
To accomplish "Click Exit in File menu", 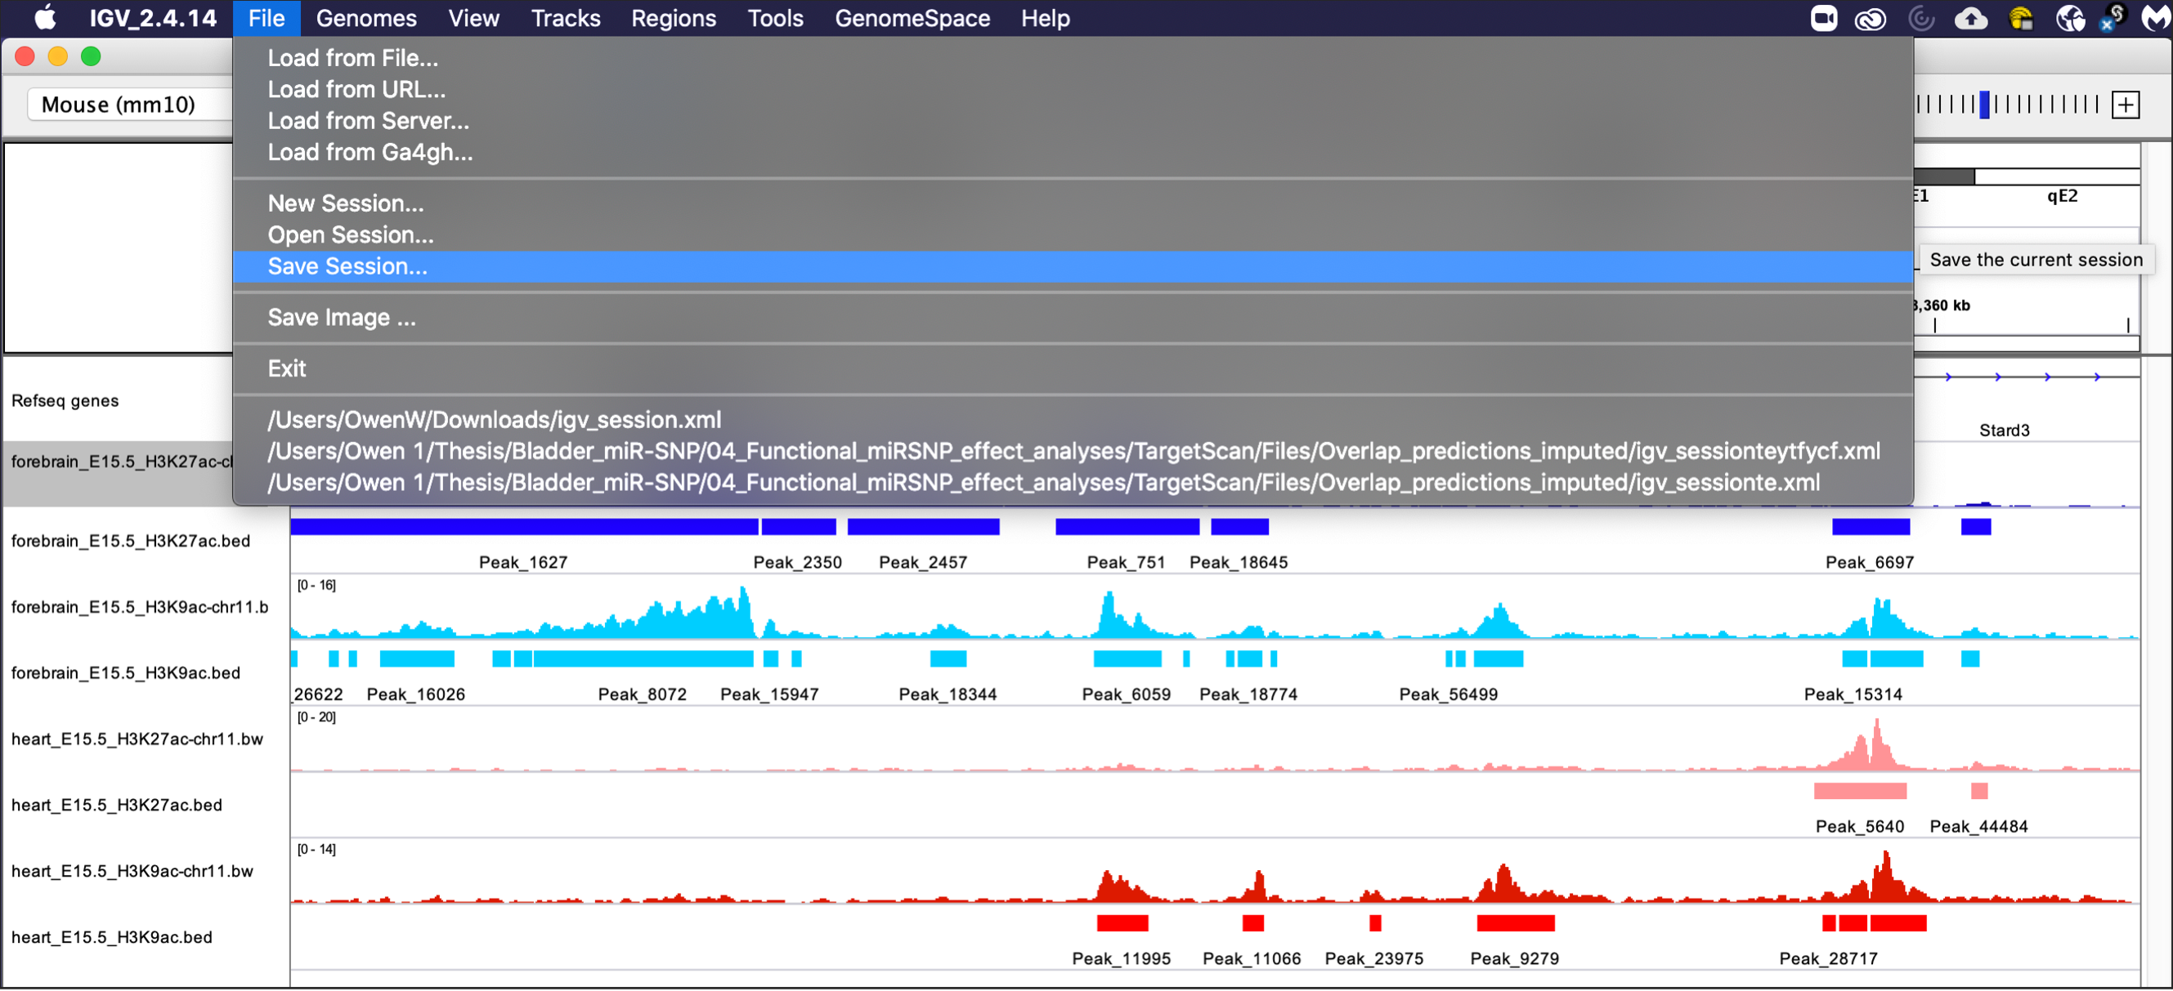I will 286,368.
